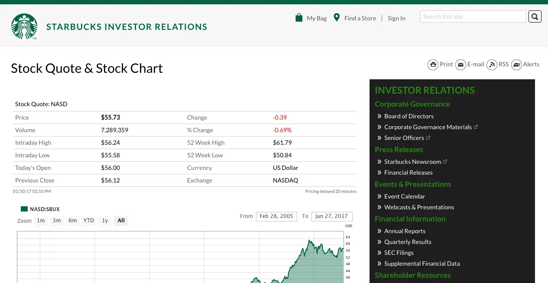Click the Starbucks siren logo
Image resolution: width=548 pixels, height=283 pixels.
coord(24,26)
